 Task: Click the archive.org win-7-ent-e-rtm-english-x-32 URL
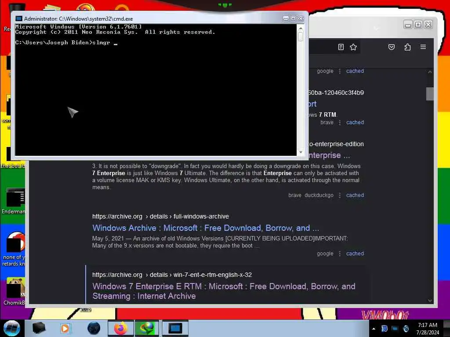(x=172, y=275)
